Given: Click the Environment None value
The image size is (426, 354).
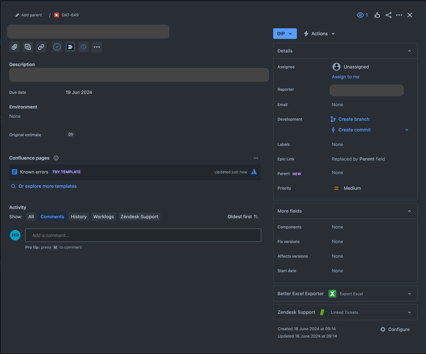Looking at the screenshot, I should pos(15,116).
